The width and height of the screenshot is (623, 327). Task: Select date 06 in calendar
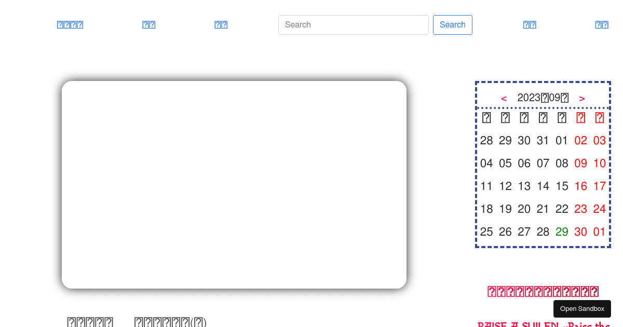[524, 163]
